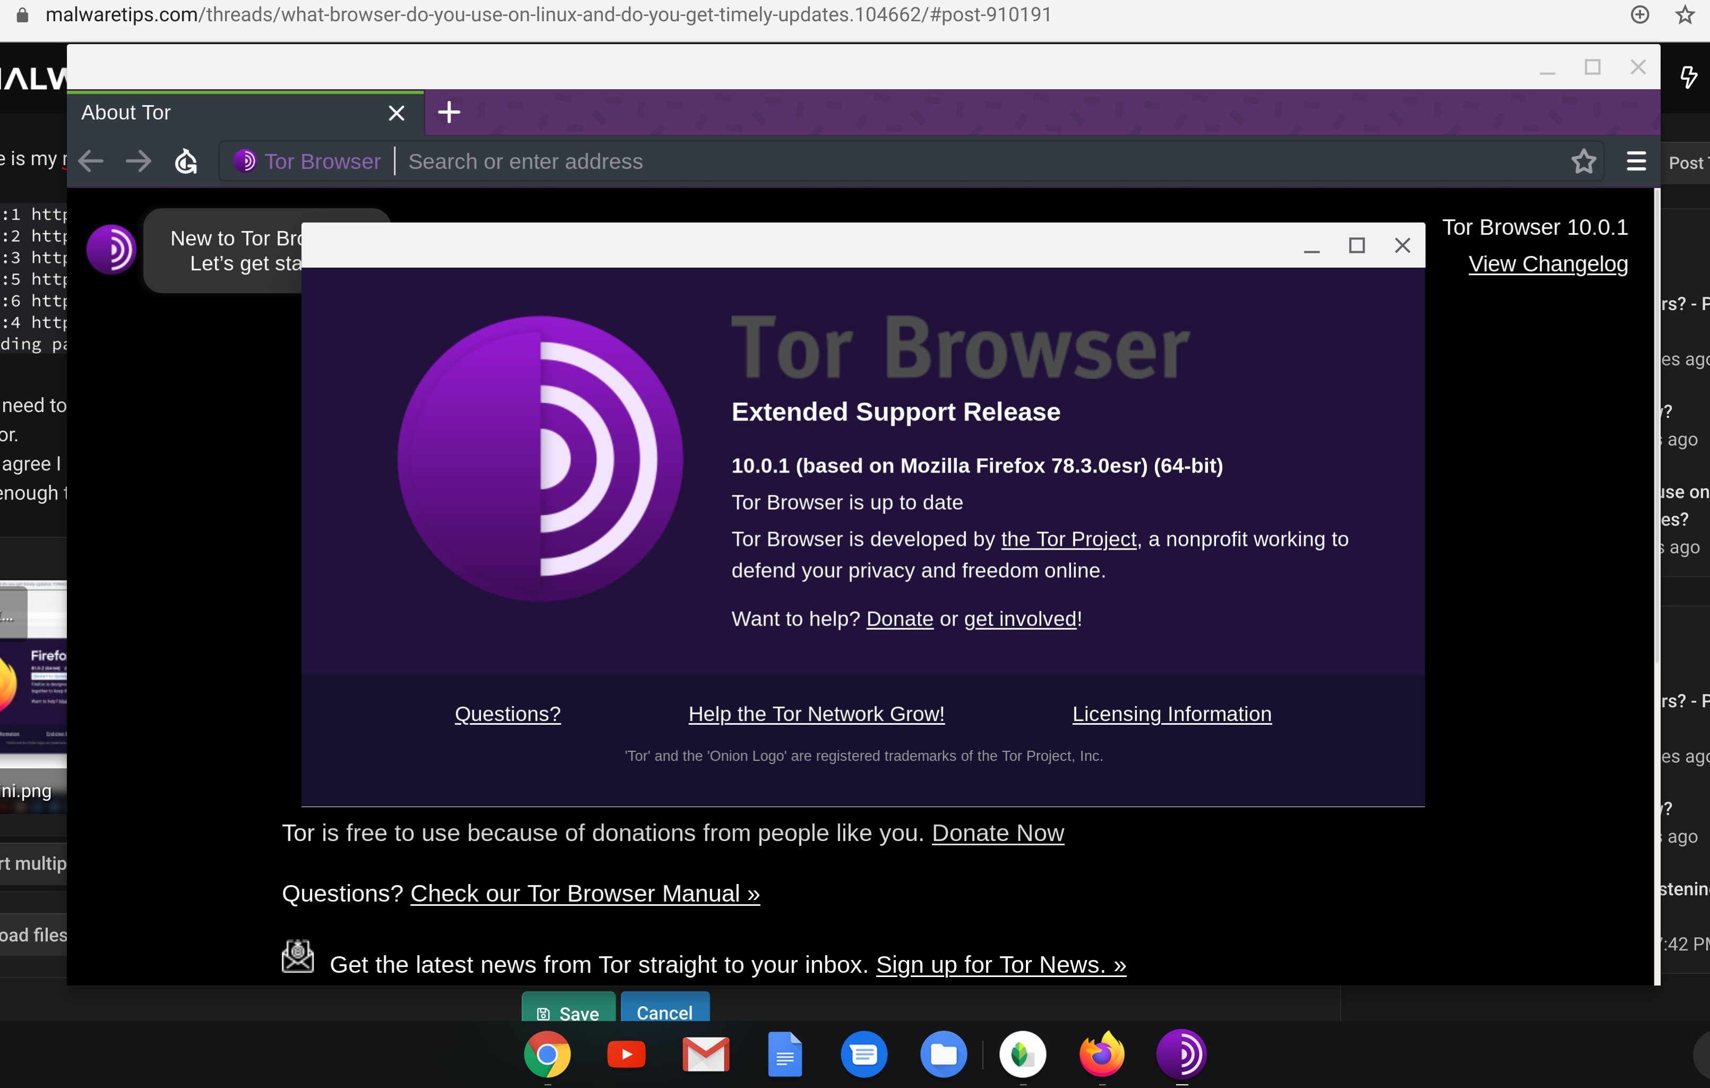Image resolution: width=1710 pixels, height=1088 pixels.
Task: Click Help the Tor Network Grow link
Action: click(x=816, y=714)
